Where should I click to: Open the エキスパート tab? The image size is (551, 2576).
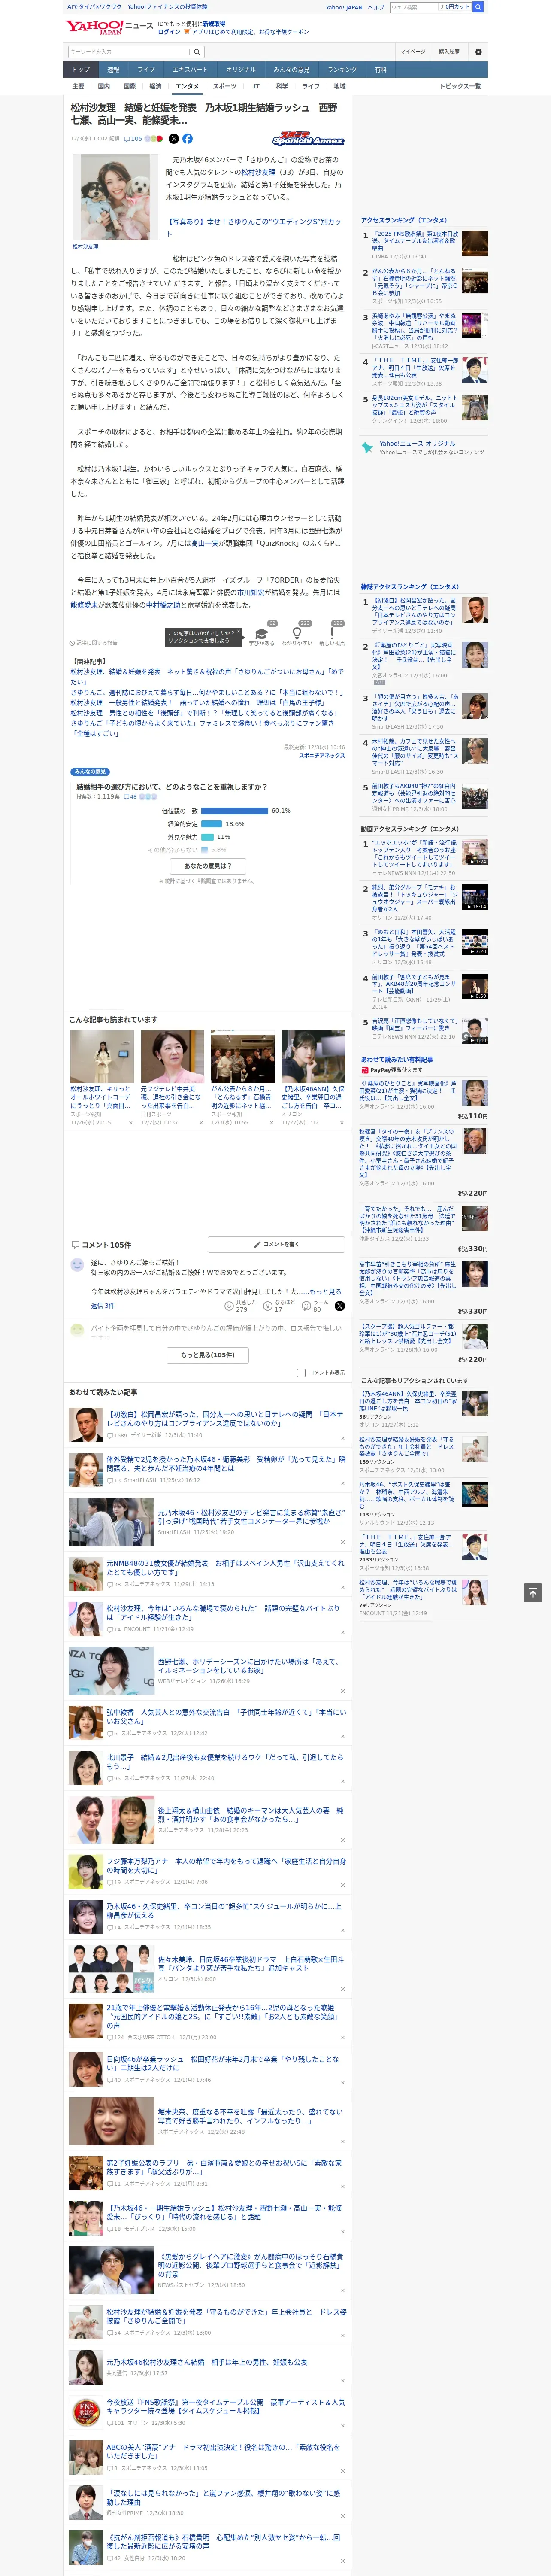pos(190,70)
